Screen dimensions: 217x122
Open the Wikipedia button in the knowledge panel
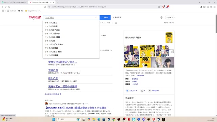tap(154, 90)
